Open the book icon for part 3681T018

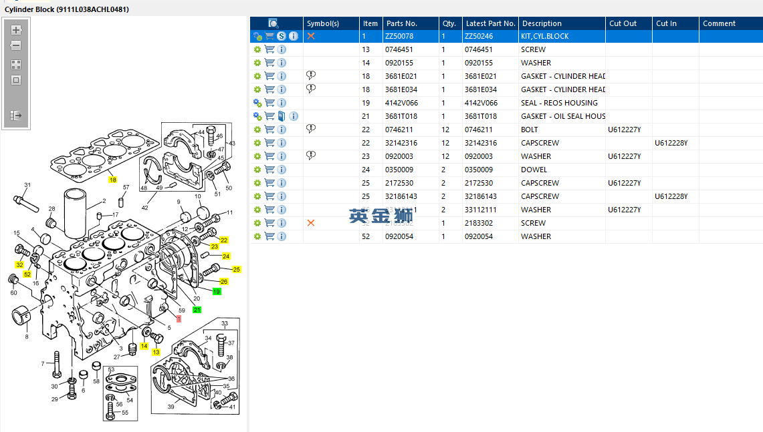click(x=282, y=116)
